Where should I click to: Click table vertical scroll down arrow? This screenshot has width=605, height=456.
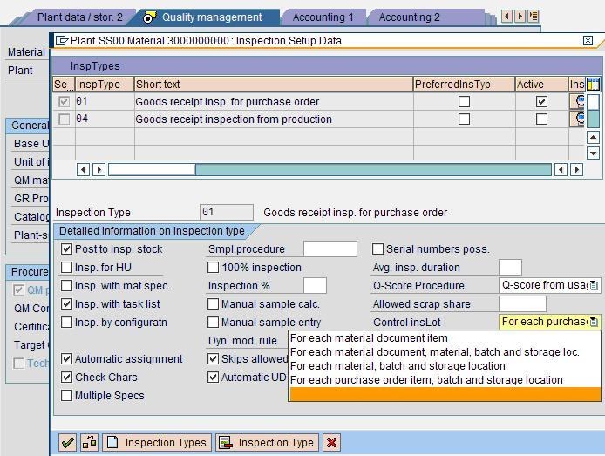[x=593, y=153]
